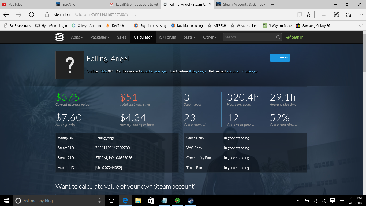Refresh the page with reload icon
This screenshot has height=206, width=366.
(32, 14)
